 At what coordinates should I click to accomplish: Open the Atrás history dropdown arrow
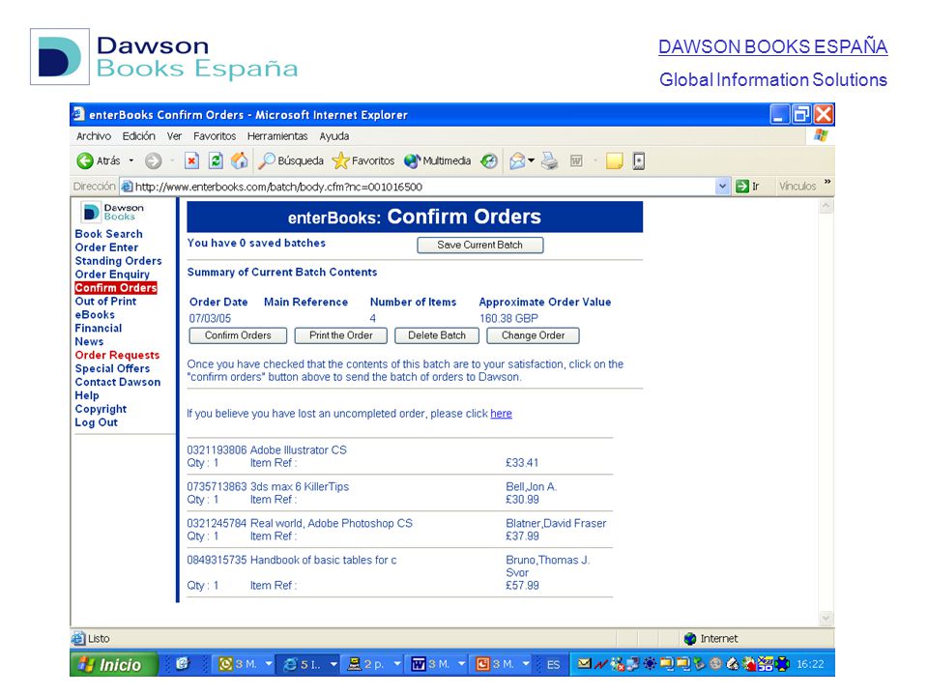(131, 160)
